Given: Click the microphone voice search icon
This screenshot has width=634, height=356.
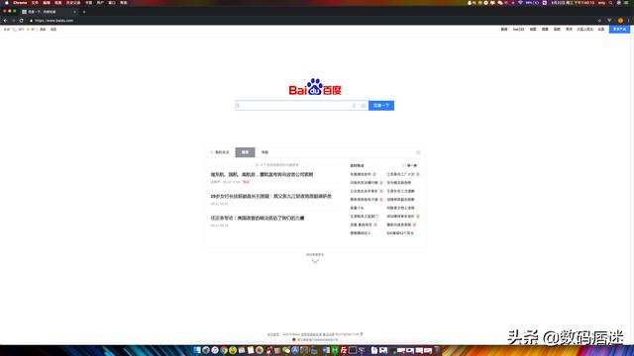Looking at the screenshot, I should point(354,106).
